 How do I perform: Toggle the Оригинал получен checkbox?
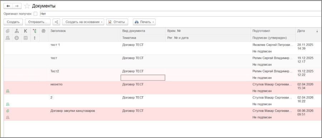point(35,14)
